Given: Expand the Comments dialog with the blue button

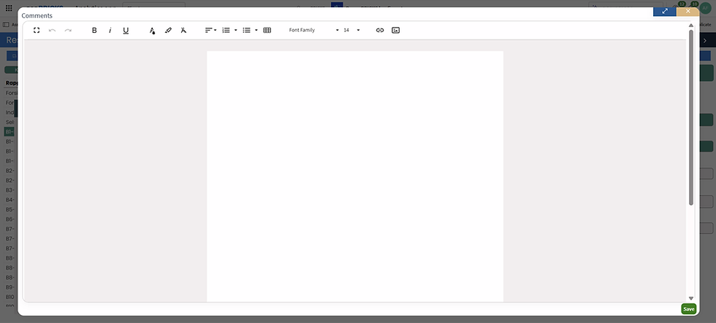Looking at the screenshot, I should [x=664, y=12].
